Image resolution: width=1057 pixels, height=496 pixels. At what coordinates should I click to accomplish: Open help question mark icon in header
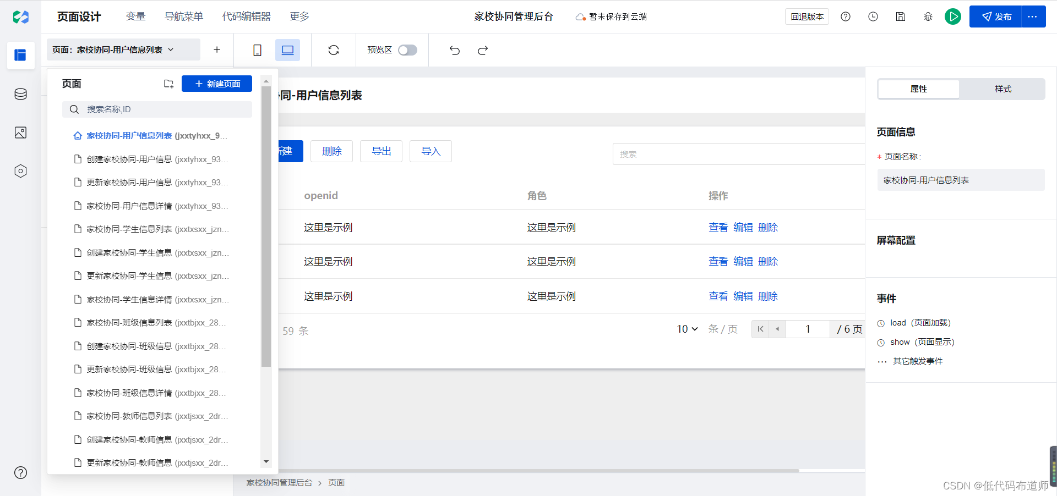(x=846, y=16)
